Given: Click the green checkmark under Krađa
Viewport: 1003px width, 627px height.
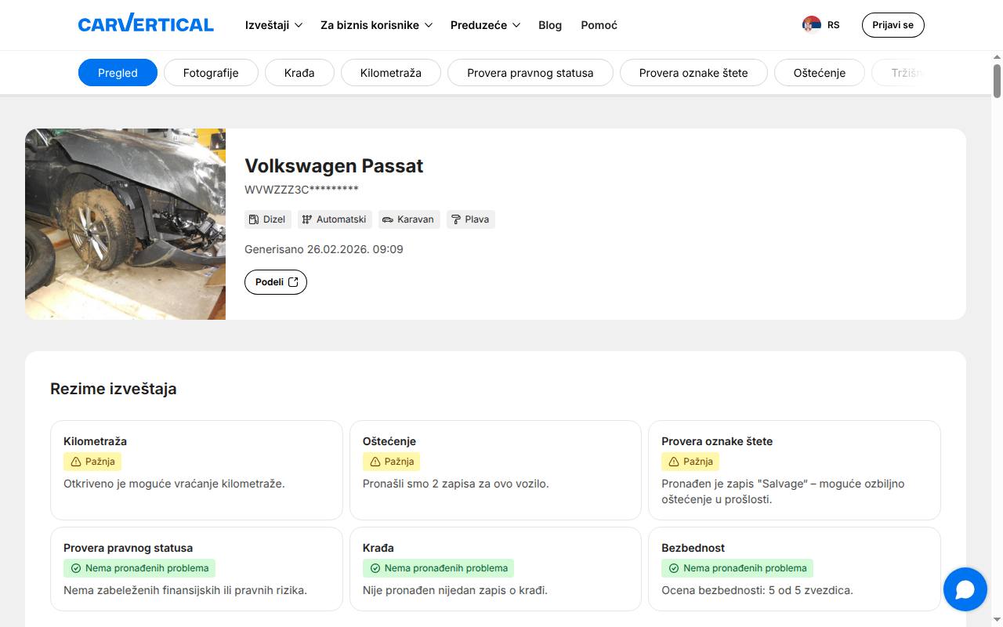Looking at the screenshot, I should (375, 568).
